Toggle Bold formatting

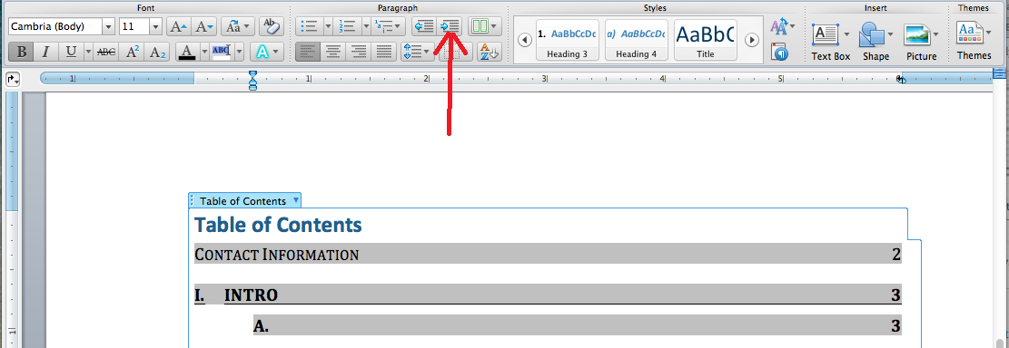(21, 52)
